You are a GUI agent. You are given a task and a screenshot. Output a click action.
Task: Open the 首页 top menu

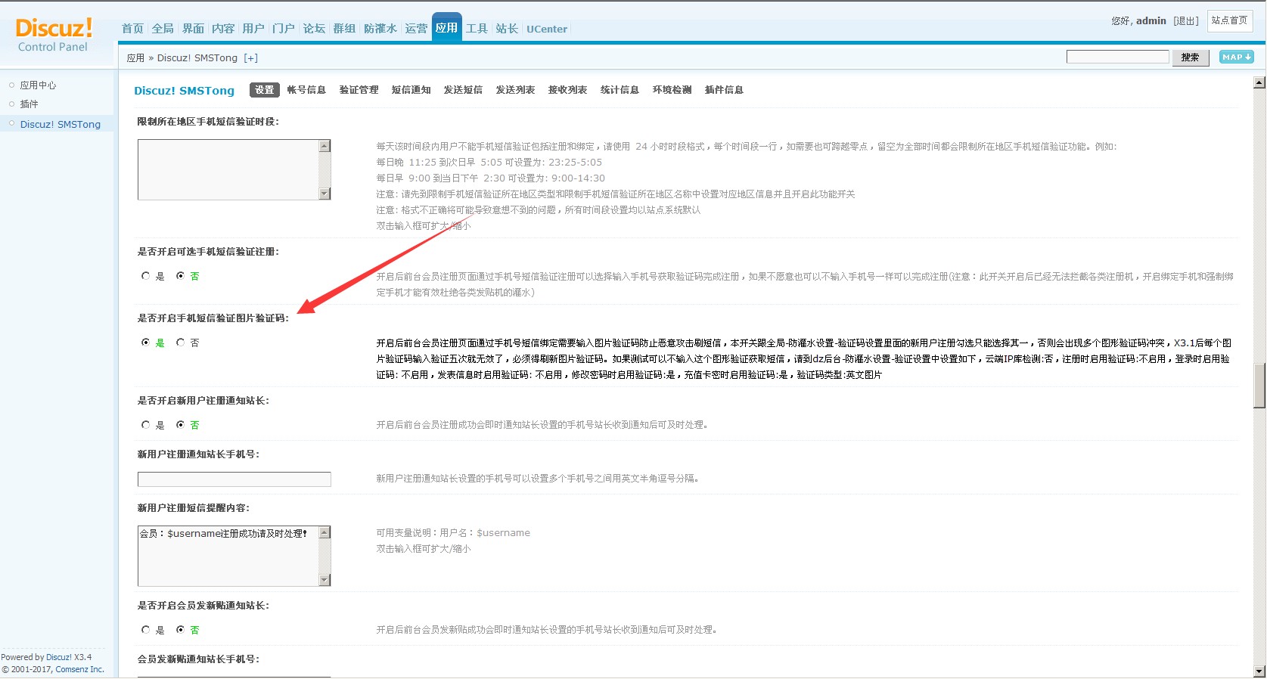coord(132,29)
